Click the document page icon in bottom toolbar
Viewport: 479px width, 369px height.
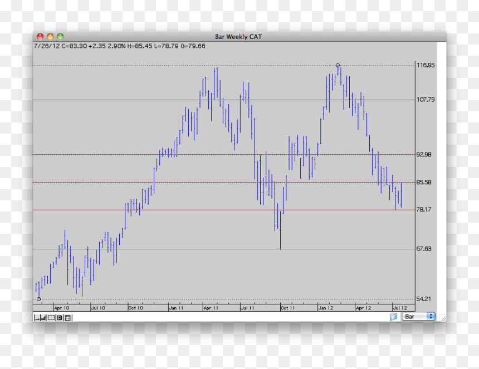tap(60, 318)
